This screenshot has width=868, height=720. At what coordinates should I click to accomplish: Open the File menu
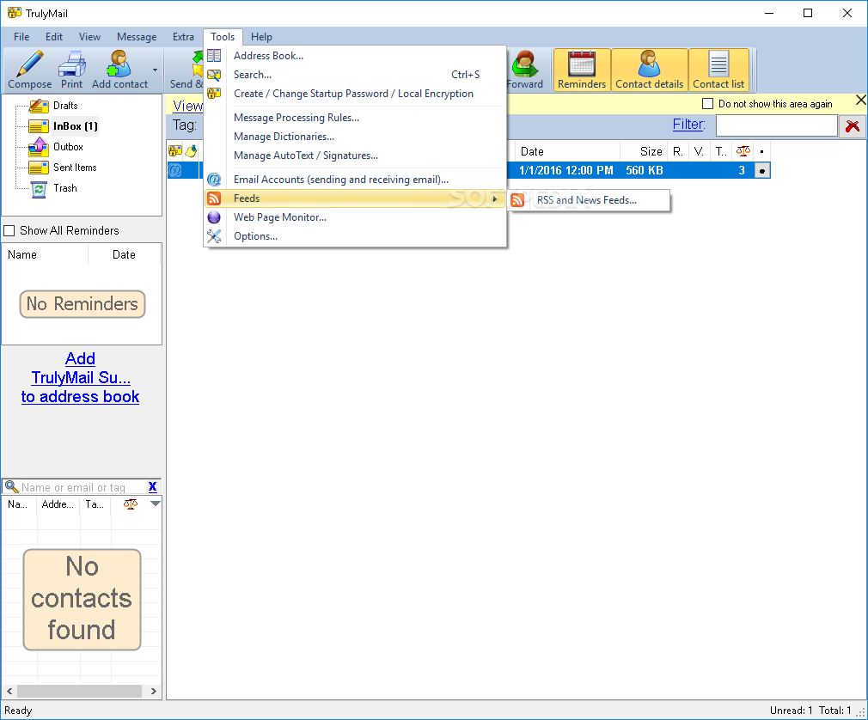(x=21, y=37)
